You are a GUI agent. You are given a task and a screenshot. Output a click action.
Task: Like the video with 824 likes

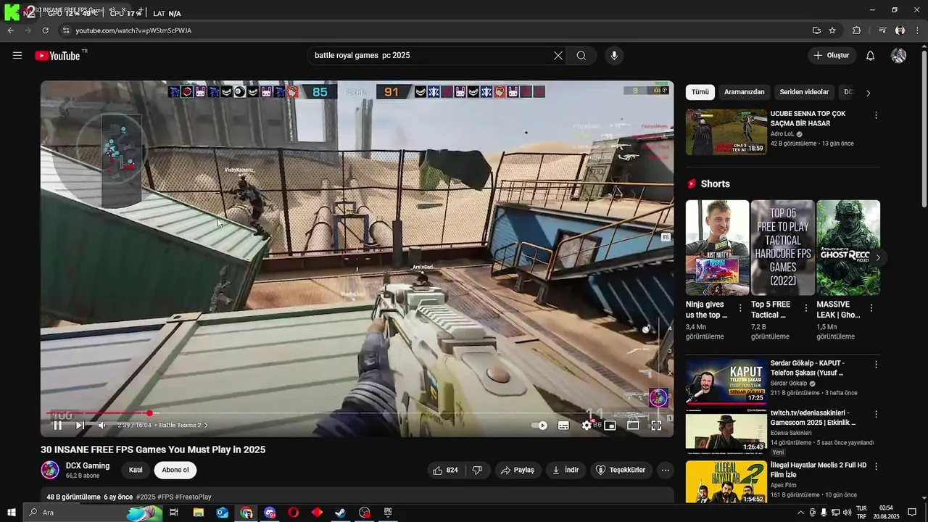(445, 470)
